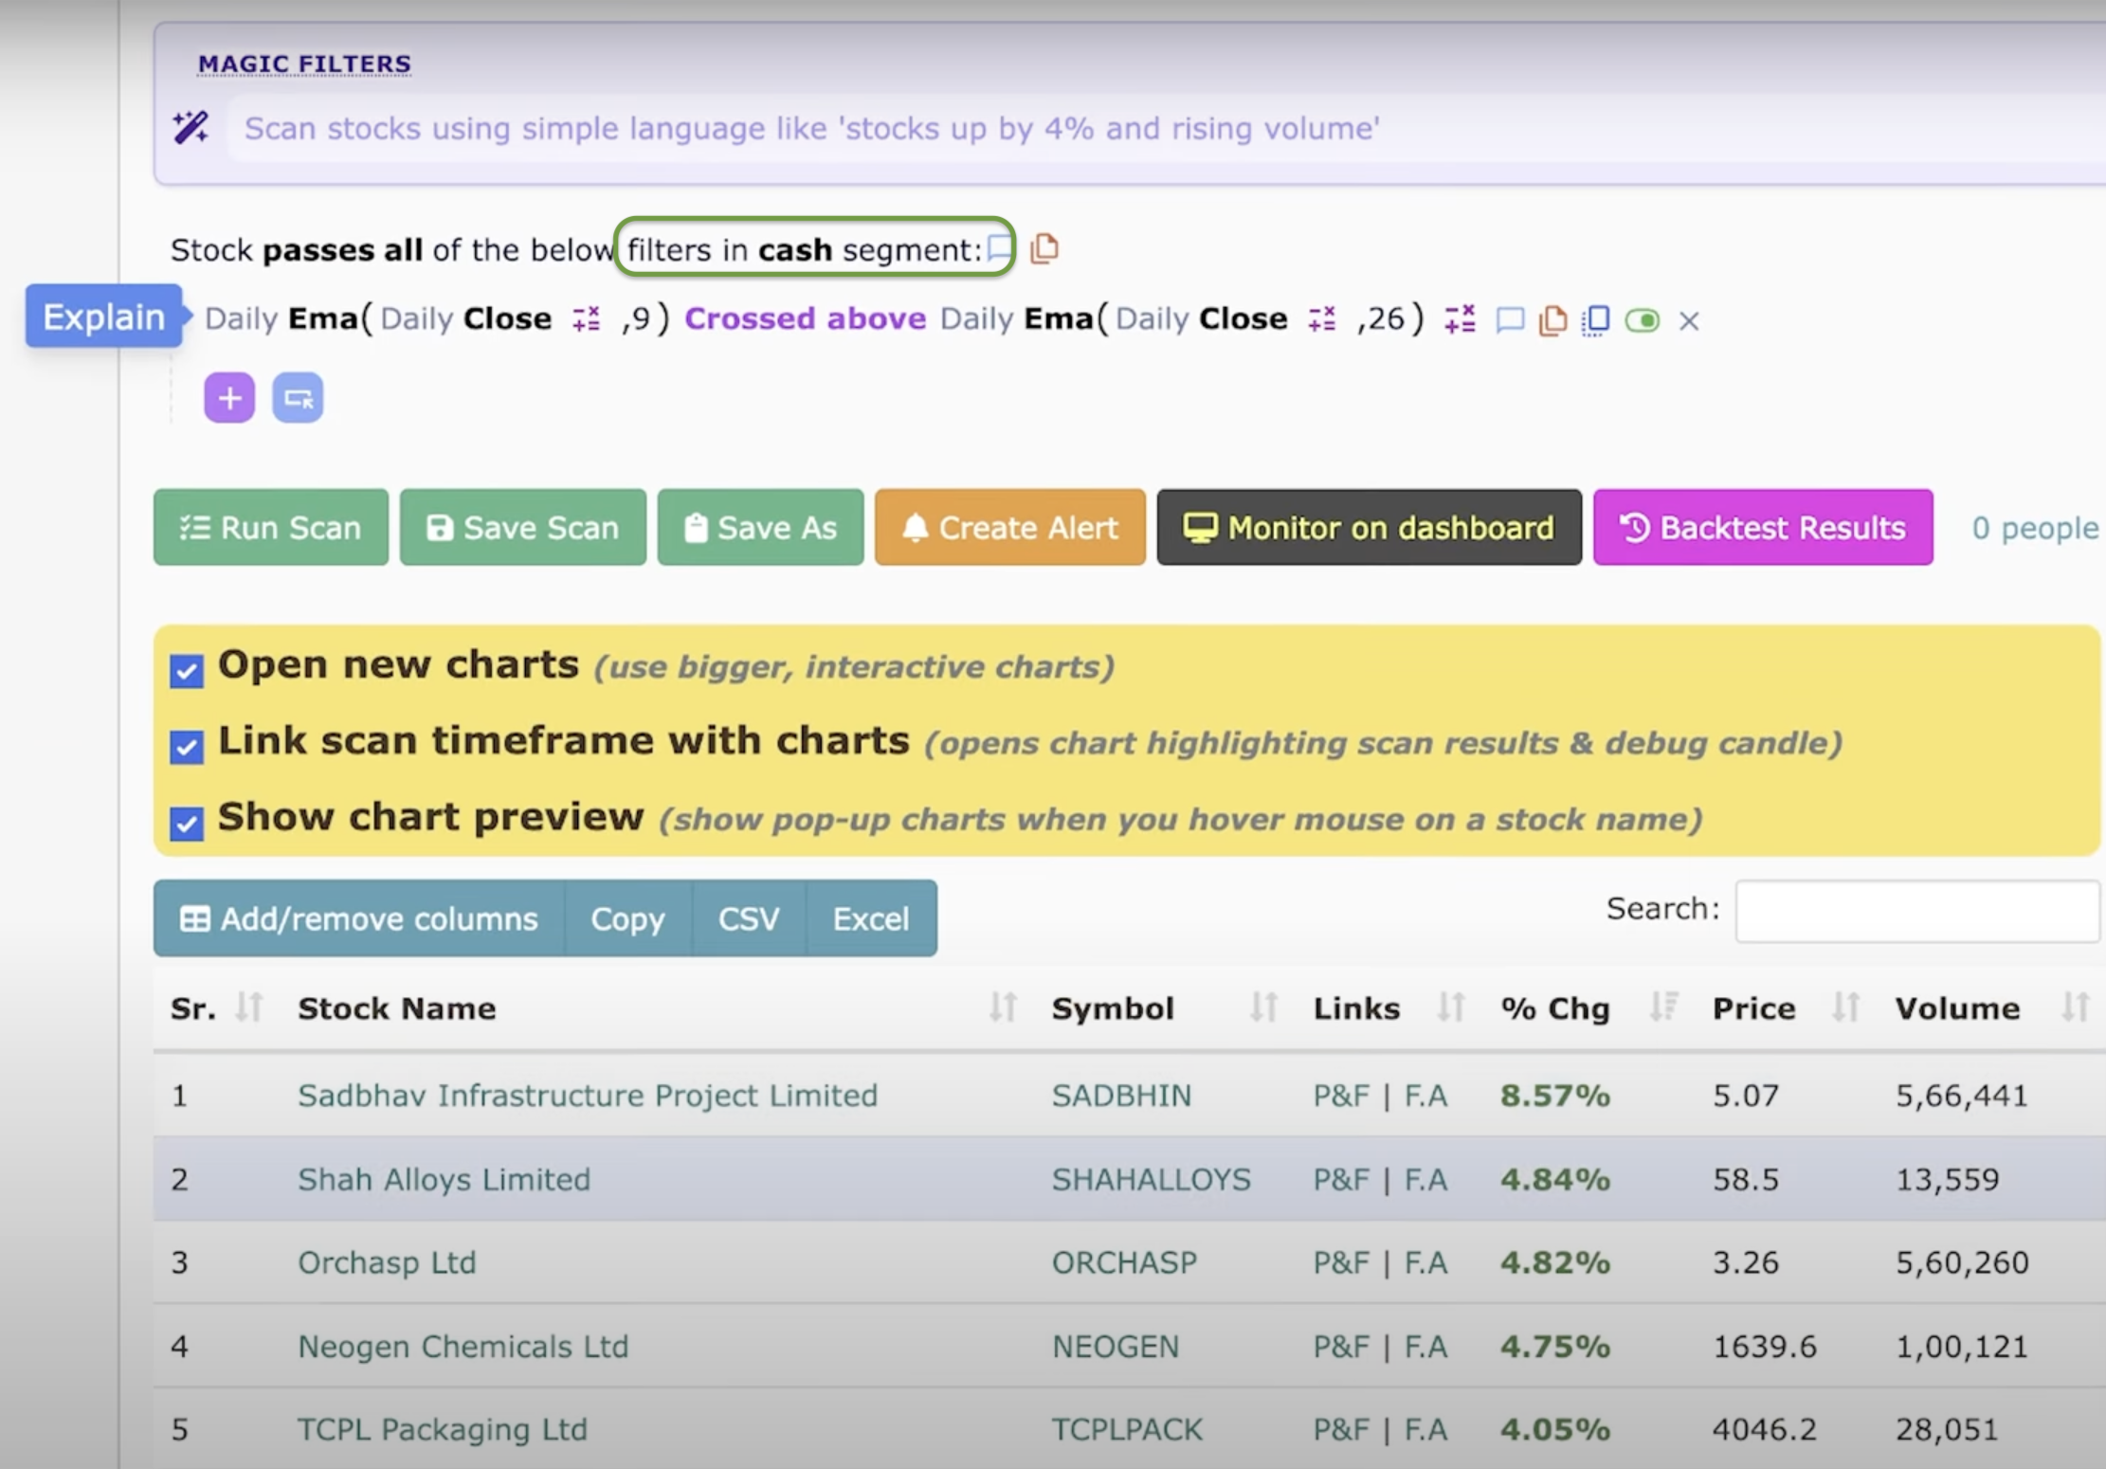This screenshot has width=2106, height=1469.
Task: Click the SHAHALLOYS symbol link
Action: click(1152, 1179)
